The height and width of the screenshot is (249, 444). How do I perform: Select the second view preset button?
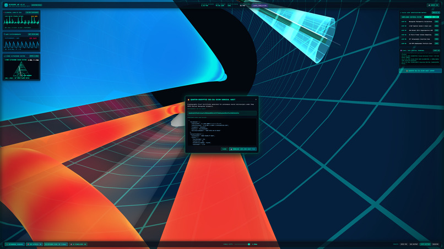414,244
